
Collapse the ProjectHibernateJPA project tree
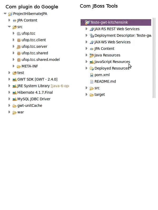coord(5,14)
